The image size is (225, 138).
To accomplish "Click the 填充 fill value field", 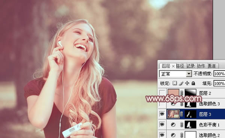I will (219, 83).
